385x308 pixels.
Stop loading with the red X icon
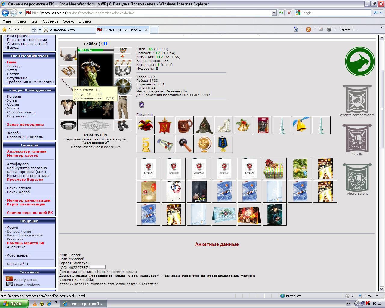pyautogui.click(x=289, y=13)
